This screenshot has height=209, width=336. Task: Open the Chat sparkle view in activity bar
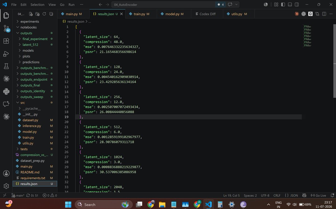(x=6, y=104)
